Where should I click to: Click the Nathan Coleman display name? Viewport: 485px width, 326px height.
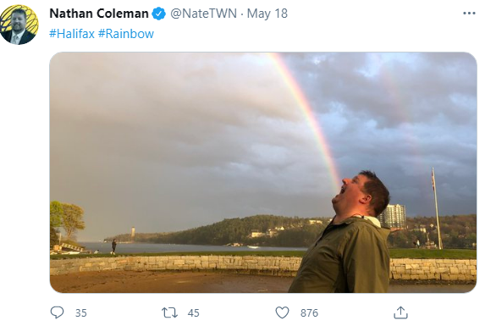(99, 14)
